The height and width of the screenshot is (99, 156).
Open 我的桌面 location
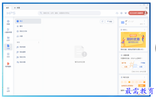click(28, 52)
